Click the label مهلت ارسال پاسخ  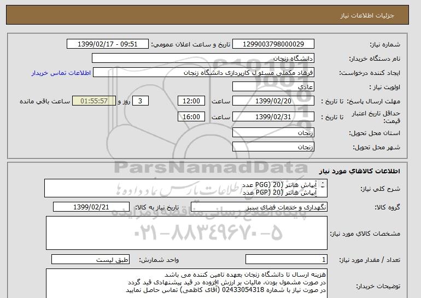pos(373,101)
